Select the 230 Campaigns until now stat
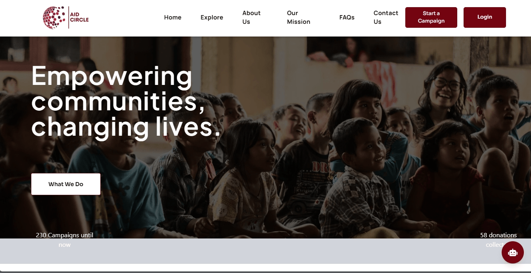This screenshot has width=531, height=273. (x=65, y=240)
